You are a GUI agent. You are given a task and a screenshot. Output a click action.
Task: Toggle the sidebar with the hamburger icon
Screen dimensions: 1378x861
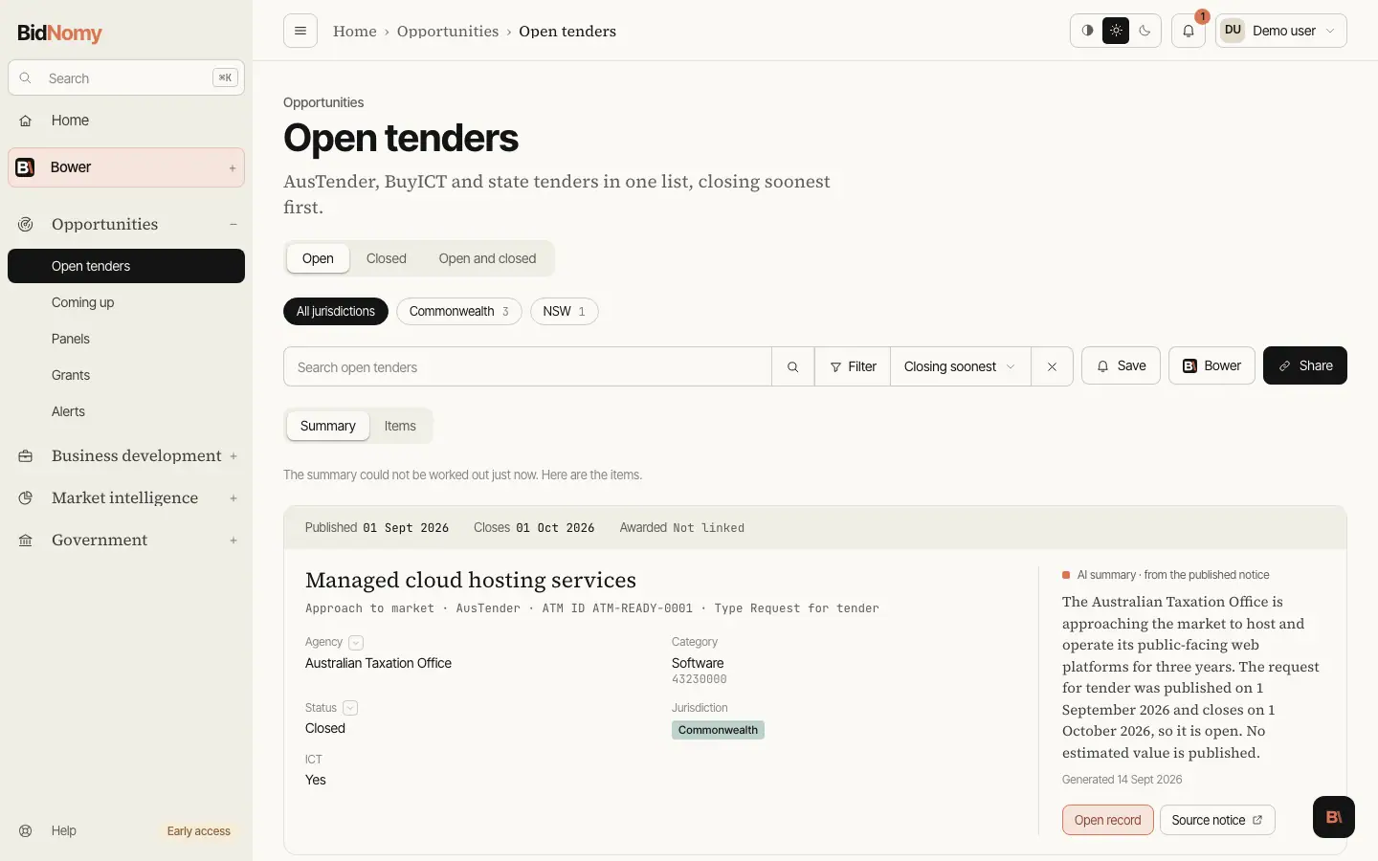(300, 31)
